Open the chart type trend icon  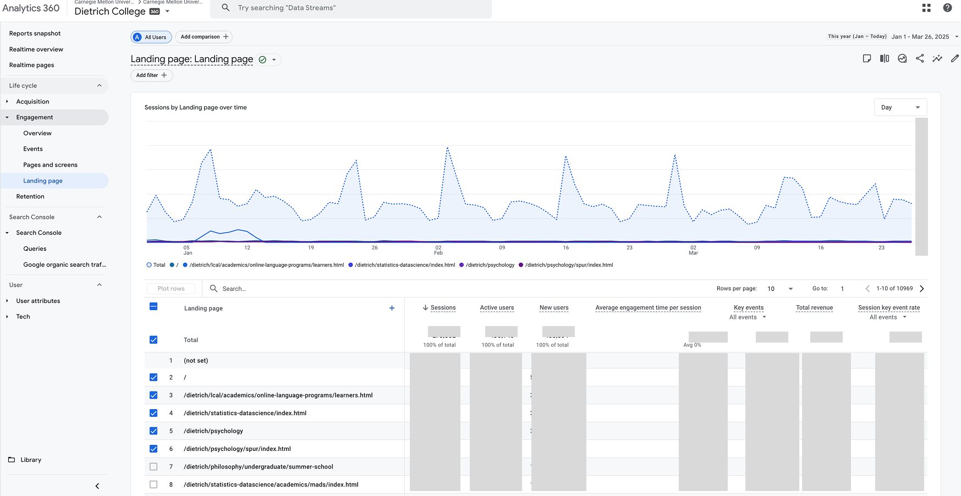902,58
